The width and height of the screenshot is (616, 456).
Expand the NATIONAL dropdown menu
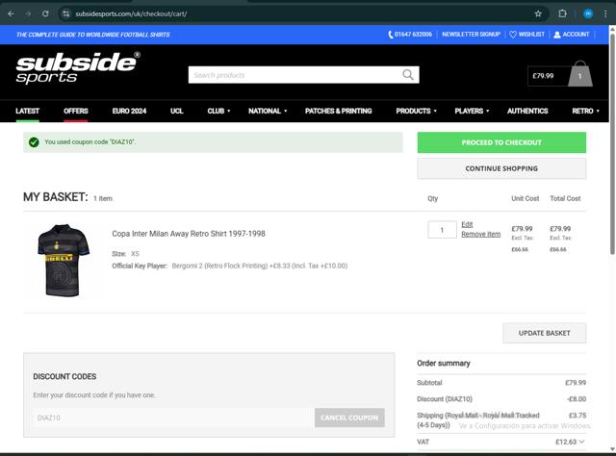(268, 111)
